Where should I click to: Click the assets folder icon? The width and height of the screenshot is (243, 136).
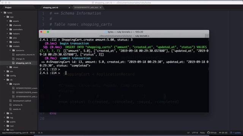point(11,21)
